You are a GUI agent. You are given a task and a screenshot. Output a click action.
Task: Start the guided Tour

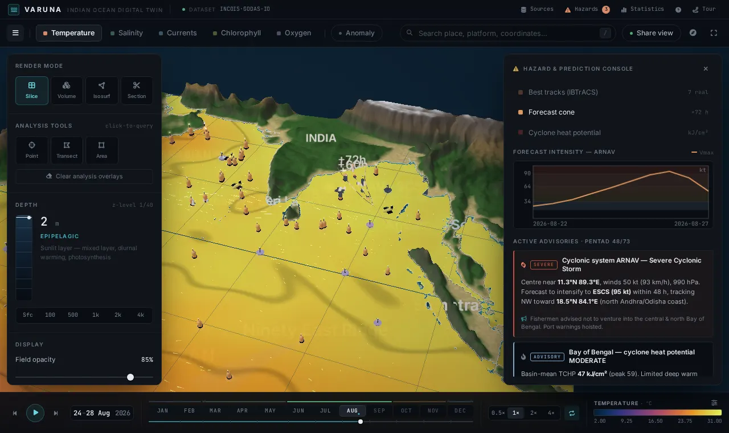pyautogui.click(x=704, y=10)
